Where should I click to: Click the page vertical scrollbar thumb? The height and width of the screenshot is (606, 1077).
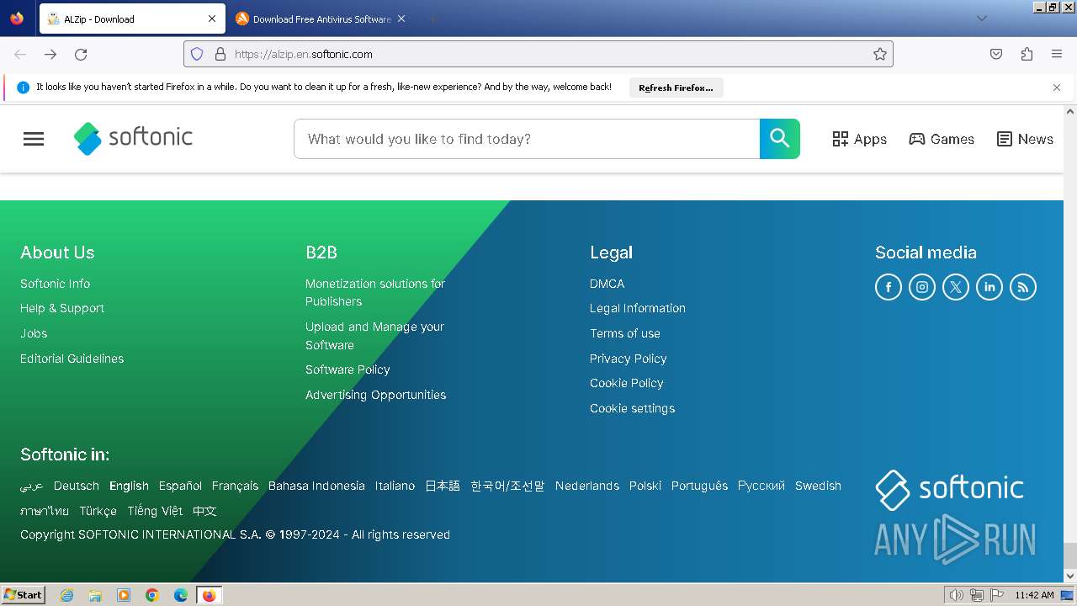pyautogui.click(x=1070, y=555)
